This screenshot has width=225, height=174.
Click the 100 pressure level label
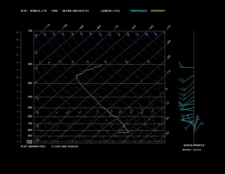click(30, 31)
